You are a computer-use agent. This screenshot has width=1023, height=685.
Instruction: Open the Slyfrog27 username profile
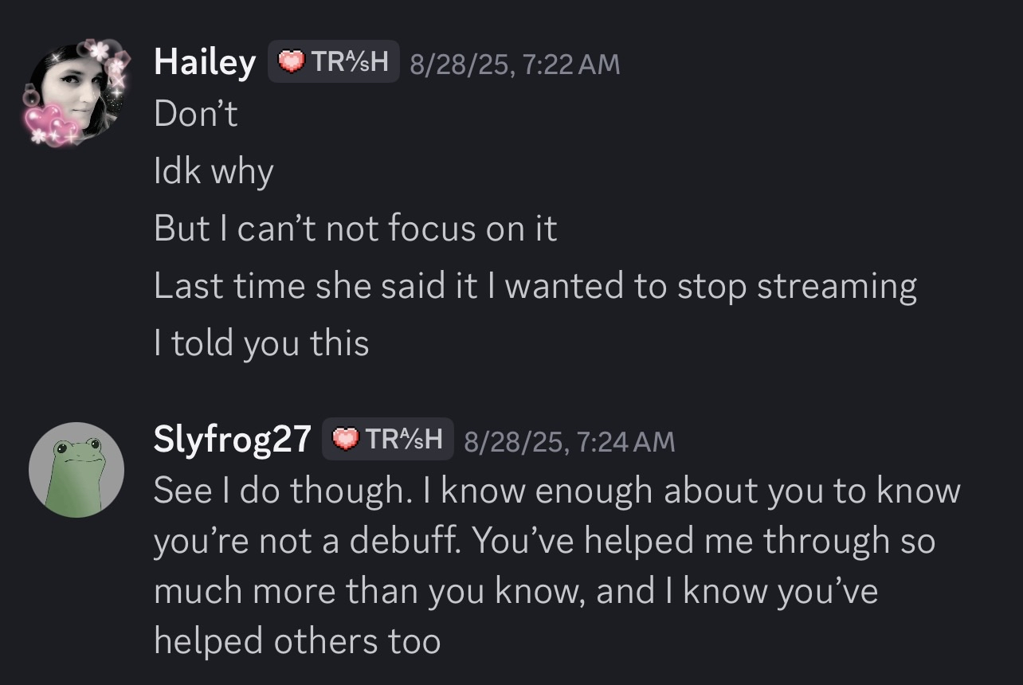[x=232, y=440]
